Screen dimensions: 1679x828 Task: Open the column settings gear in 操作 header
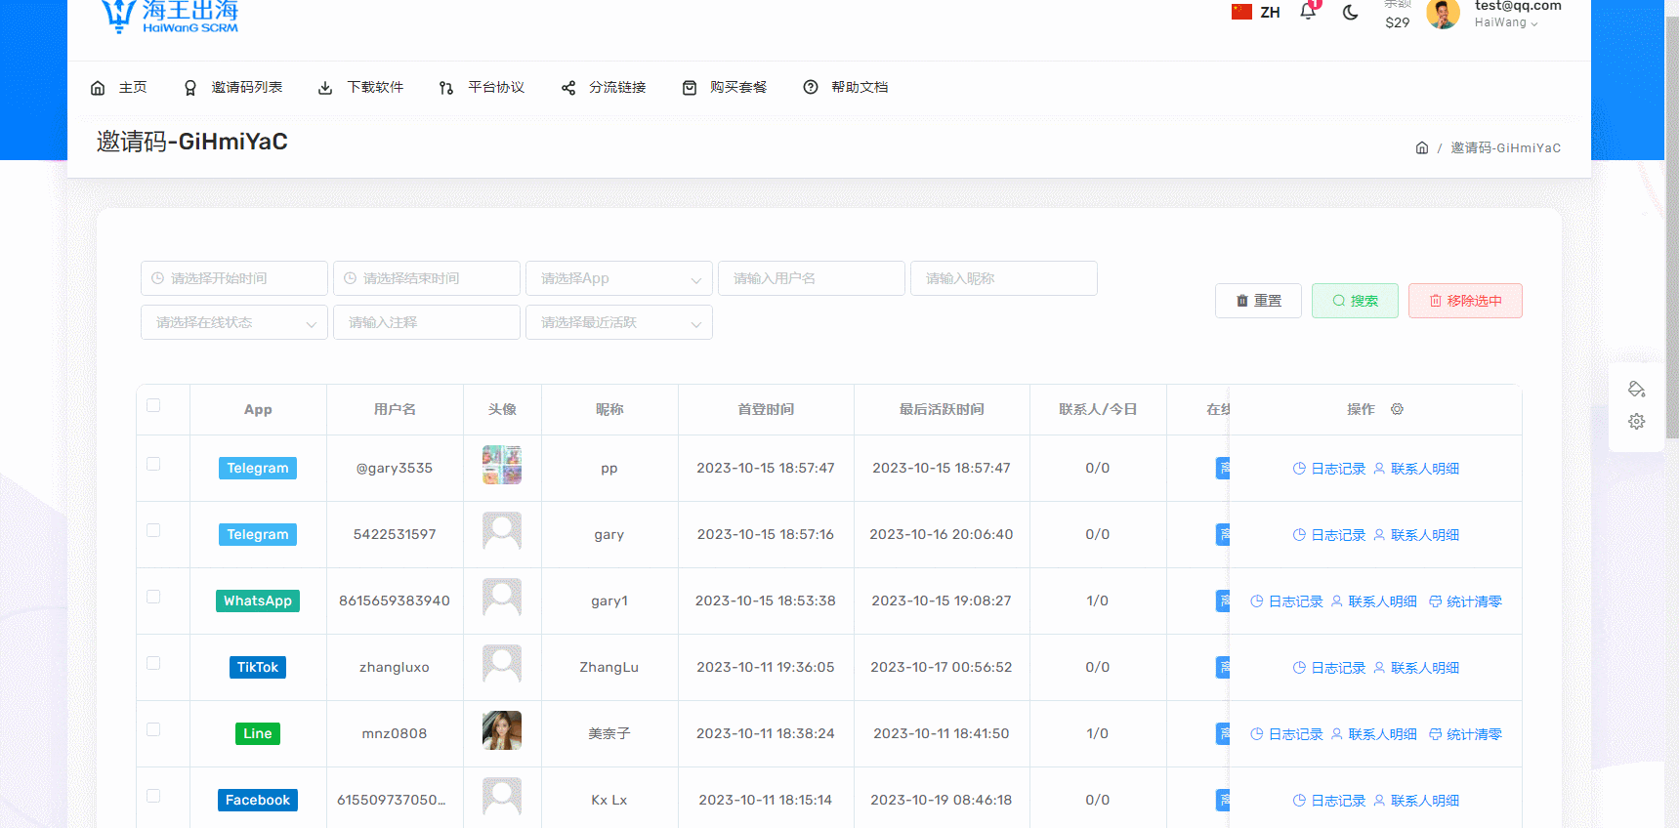1397,409
